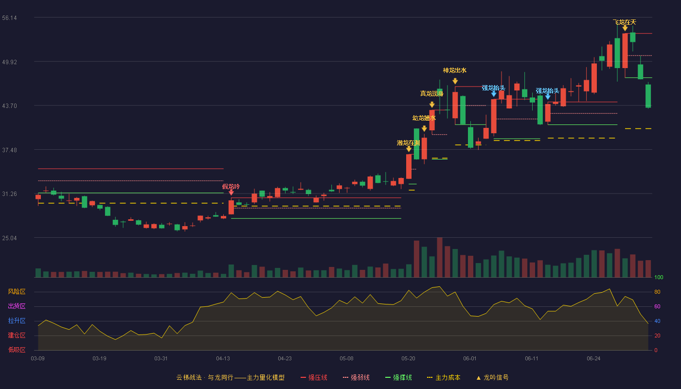
Task: Click the 56.14 price axis label
Action: coord(9,18)
